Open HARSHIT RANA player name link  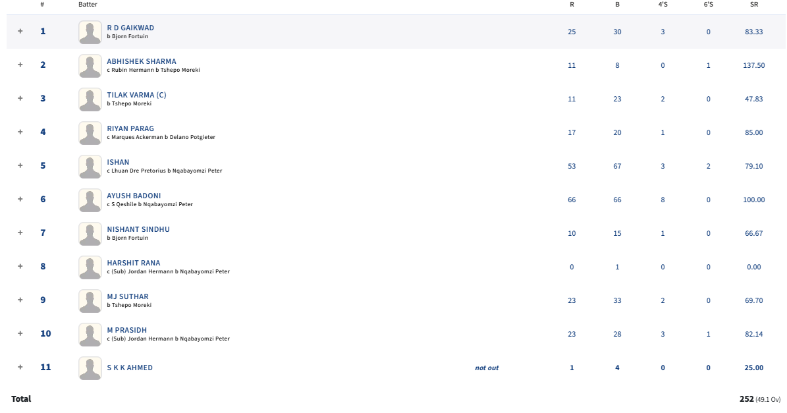point(134,263)
